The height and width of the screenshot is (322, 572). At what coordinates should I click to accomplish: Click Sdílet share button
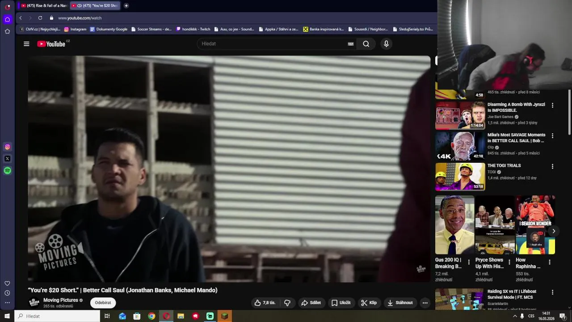[311, 303]
